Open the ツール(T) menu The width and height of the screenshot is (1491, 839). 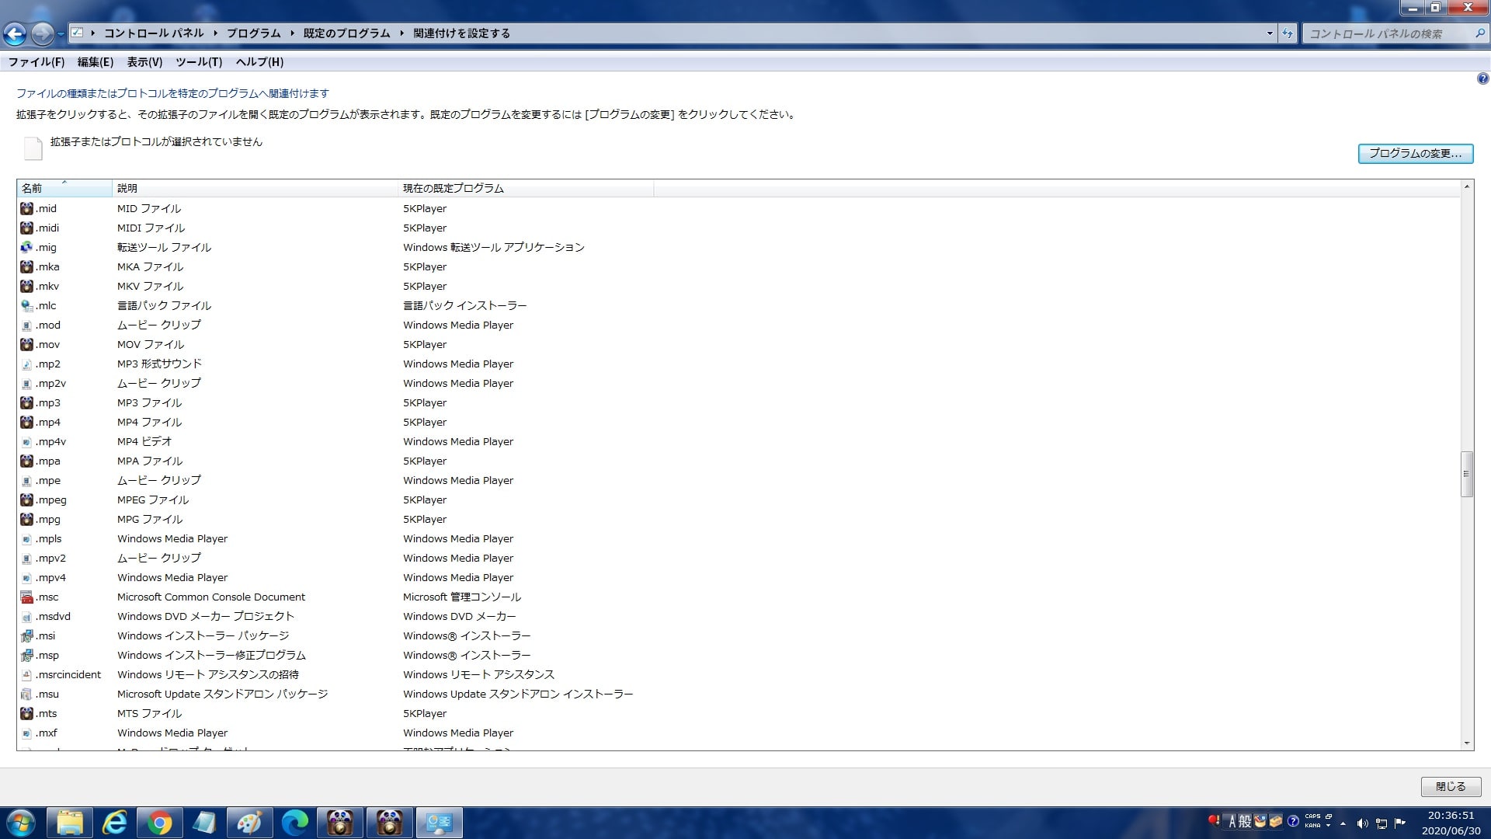coord(199,62)
